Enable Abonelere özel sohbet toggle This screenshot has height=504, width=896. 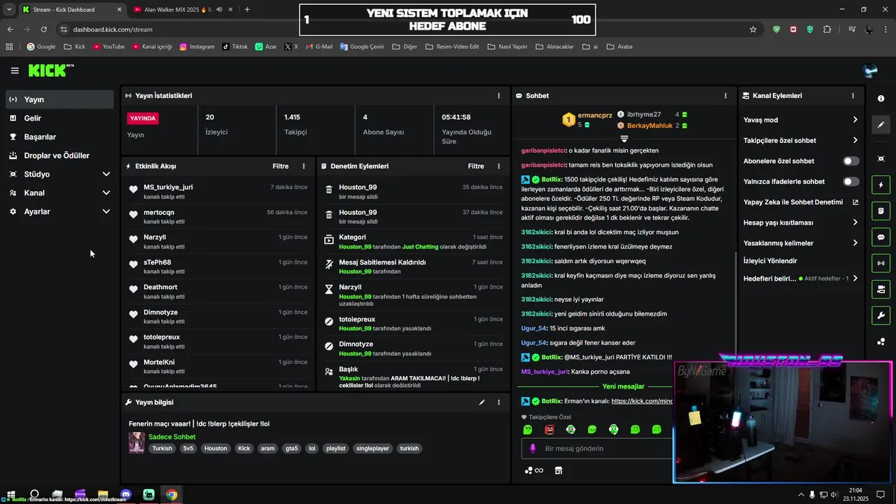(850, 161)
